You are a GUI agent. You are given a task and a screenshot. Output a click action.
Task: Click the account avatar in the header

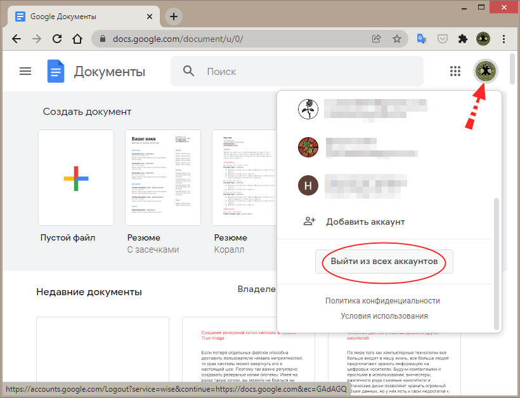(x=486, y=71)
